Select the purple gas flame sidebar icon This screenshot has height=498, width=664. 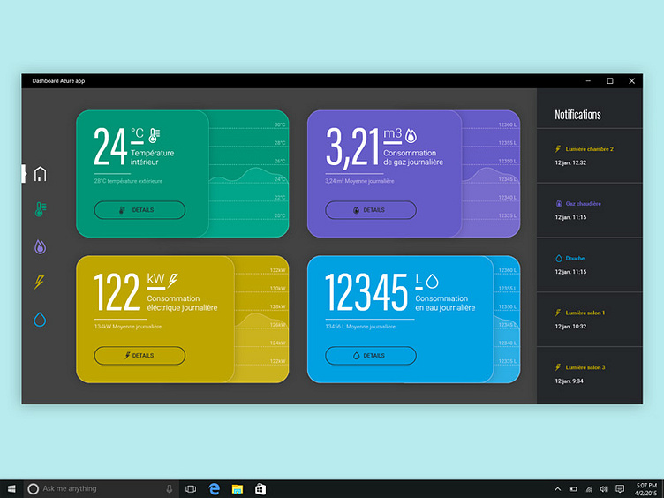40,246
